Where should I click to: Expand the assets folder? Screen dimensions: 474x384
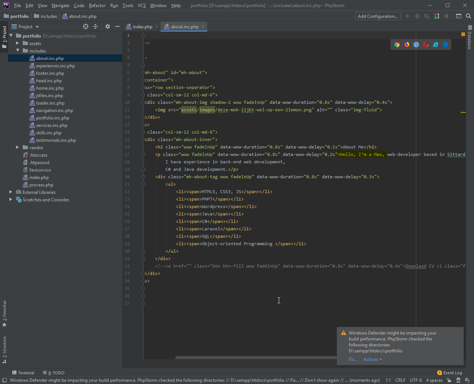[18, 44]
